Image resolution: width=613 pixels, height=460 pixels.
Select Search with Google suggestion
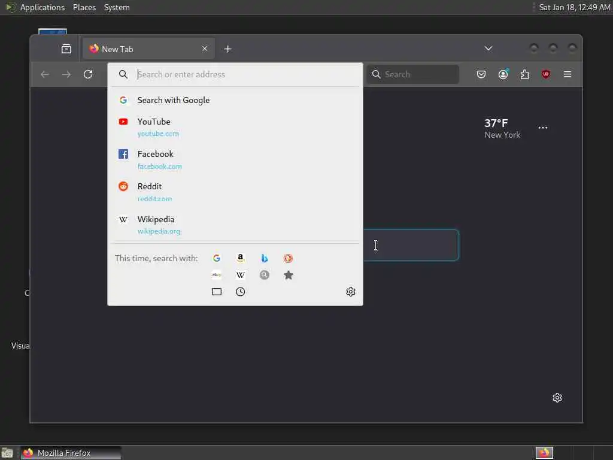235,100
